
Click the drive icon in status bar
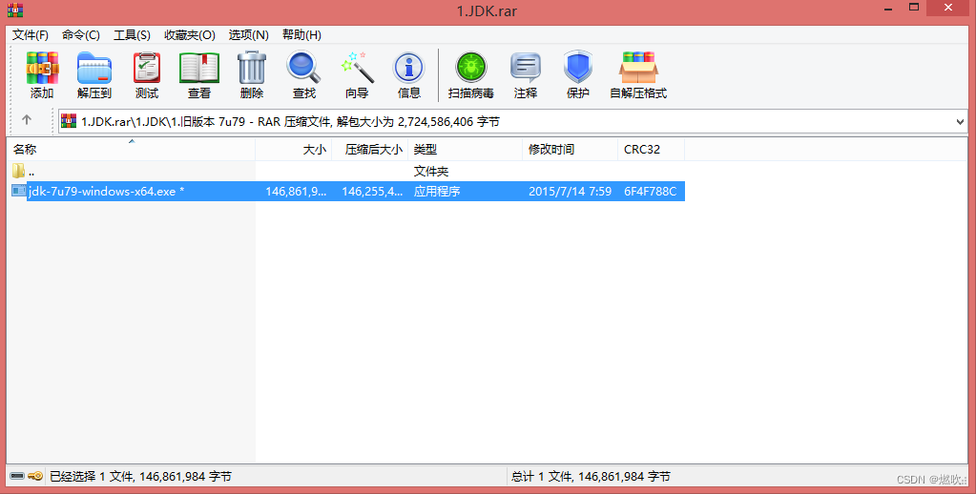[17, 477]
